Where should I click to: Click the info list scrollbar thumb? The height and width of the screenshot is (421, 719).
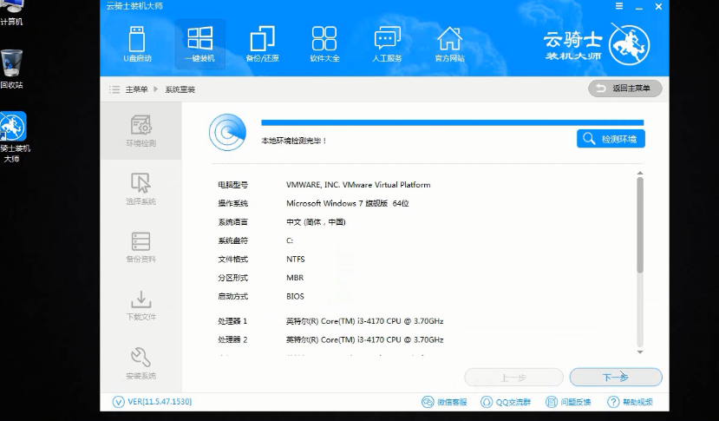point(640,225)
